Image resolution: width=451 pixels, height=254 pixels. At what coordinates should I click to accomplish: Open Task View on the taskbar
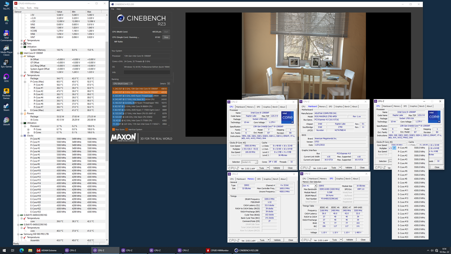(12, 250)
